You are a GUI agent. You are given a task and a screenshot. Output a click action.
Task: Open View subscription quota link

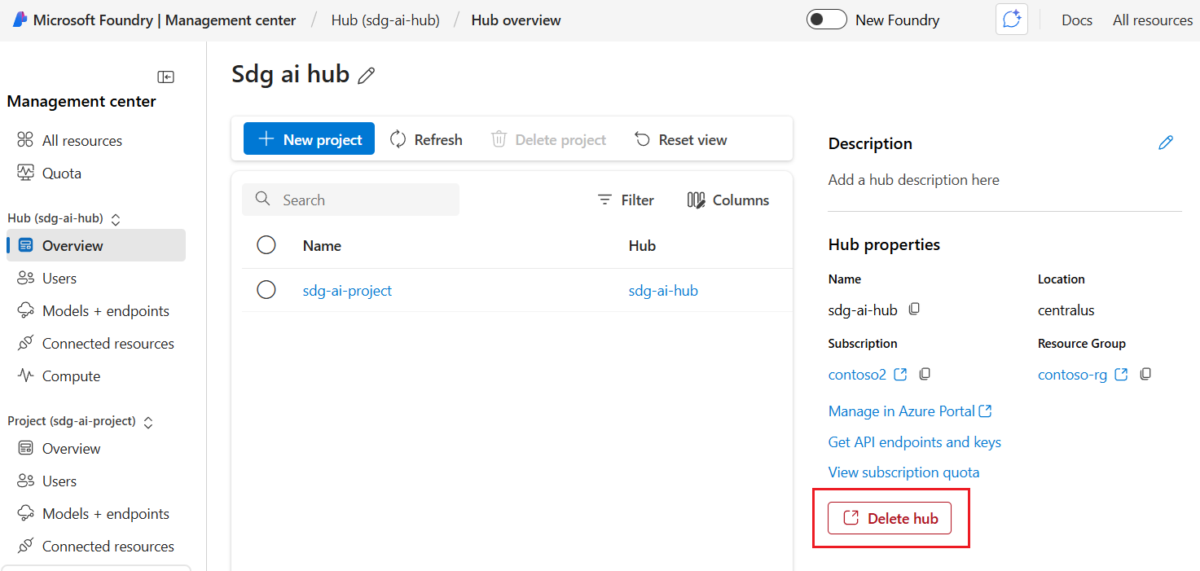coord(903,472)
